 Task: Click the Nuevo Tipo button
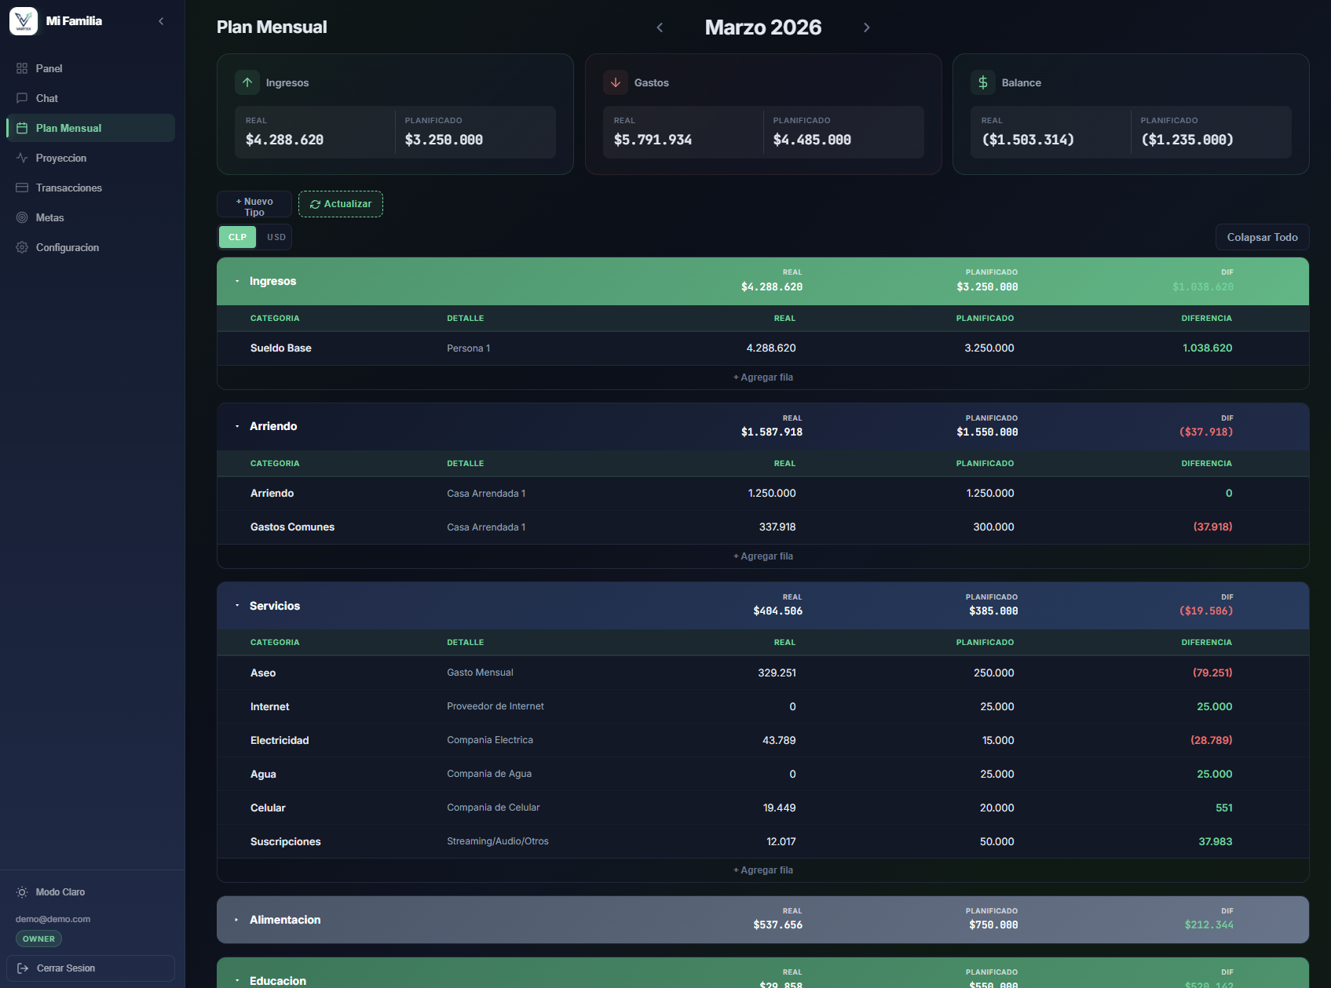point(254,204)
